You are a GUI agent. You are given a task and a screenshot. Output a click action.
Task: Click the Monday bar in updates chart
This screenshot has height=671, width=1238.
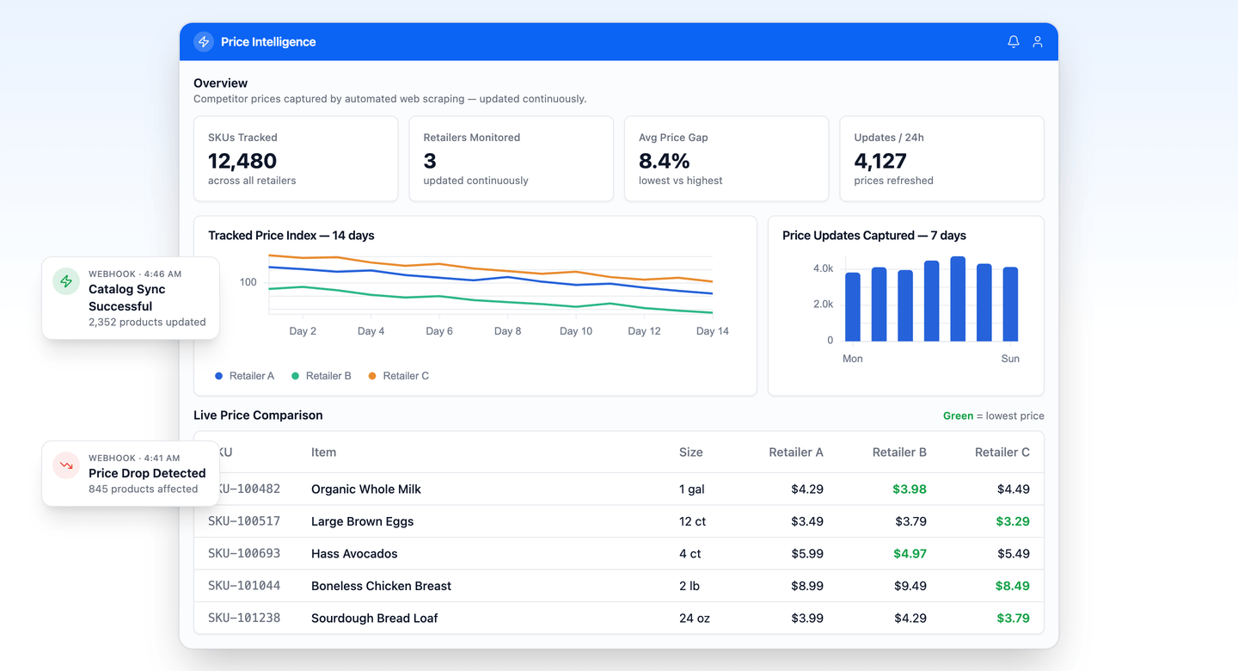click(x=853, y=307)
